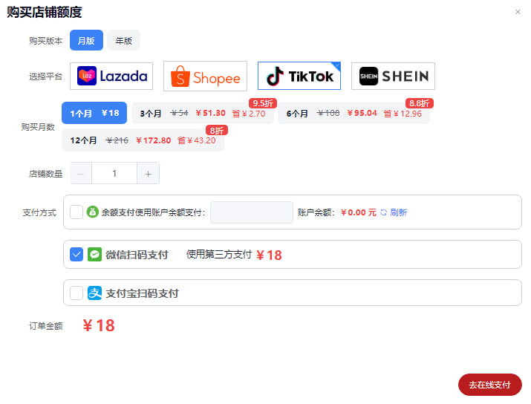Click the balance payment money bag icon
The height and width of the screenshot is (404, 531).
(x=92, y=212)
